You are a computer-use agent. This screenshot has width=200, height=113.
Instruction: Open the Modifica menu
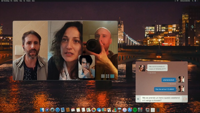pyautogui.click(x=16, y=1)
